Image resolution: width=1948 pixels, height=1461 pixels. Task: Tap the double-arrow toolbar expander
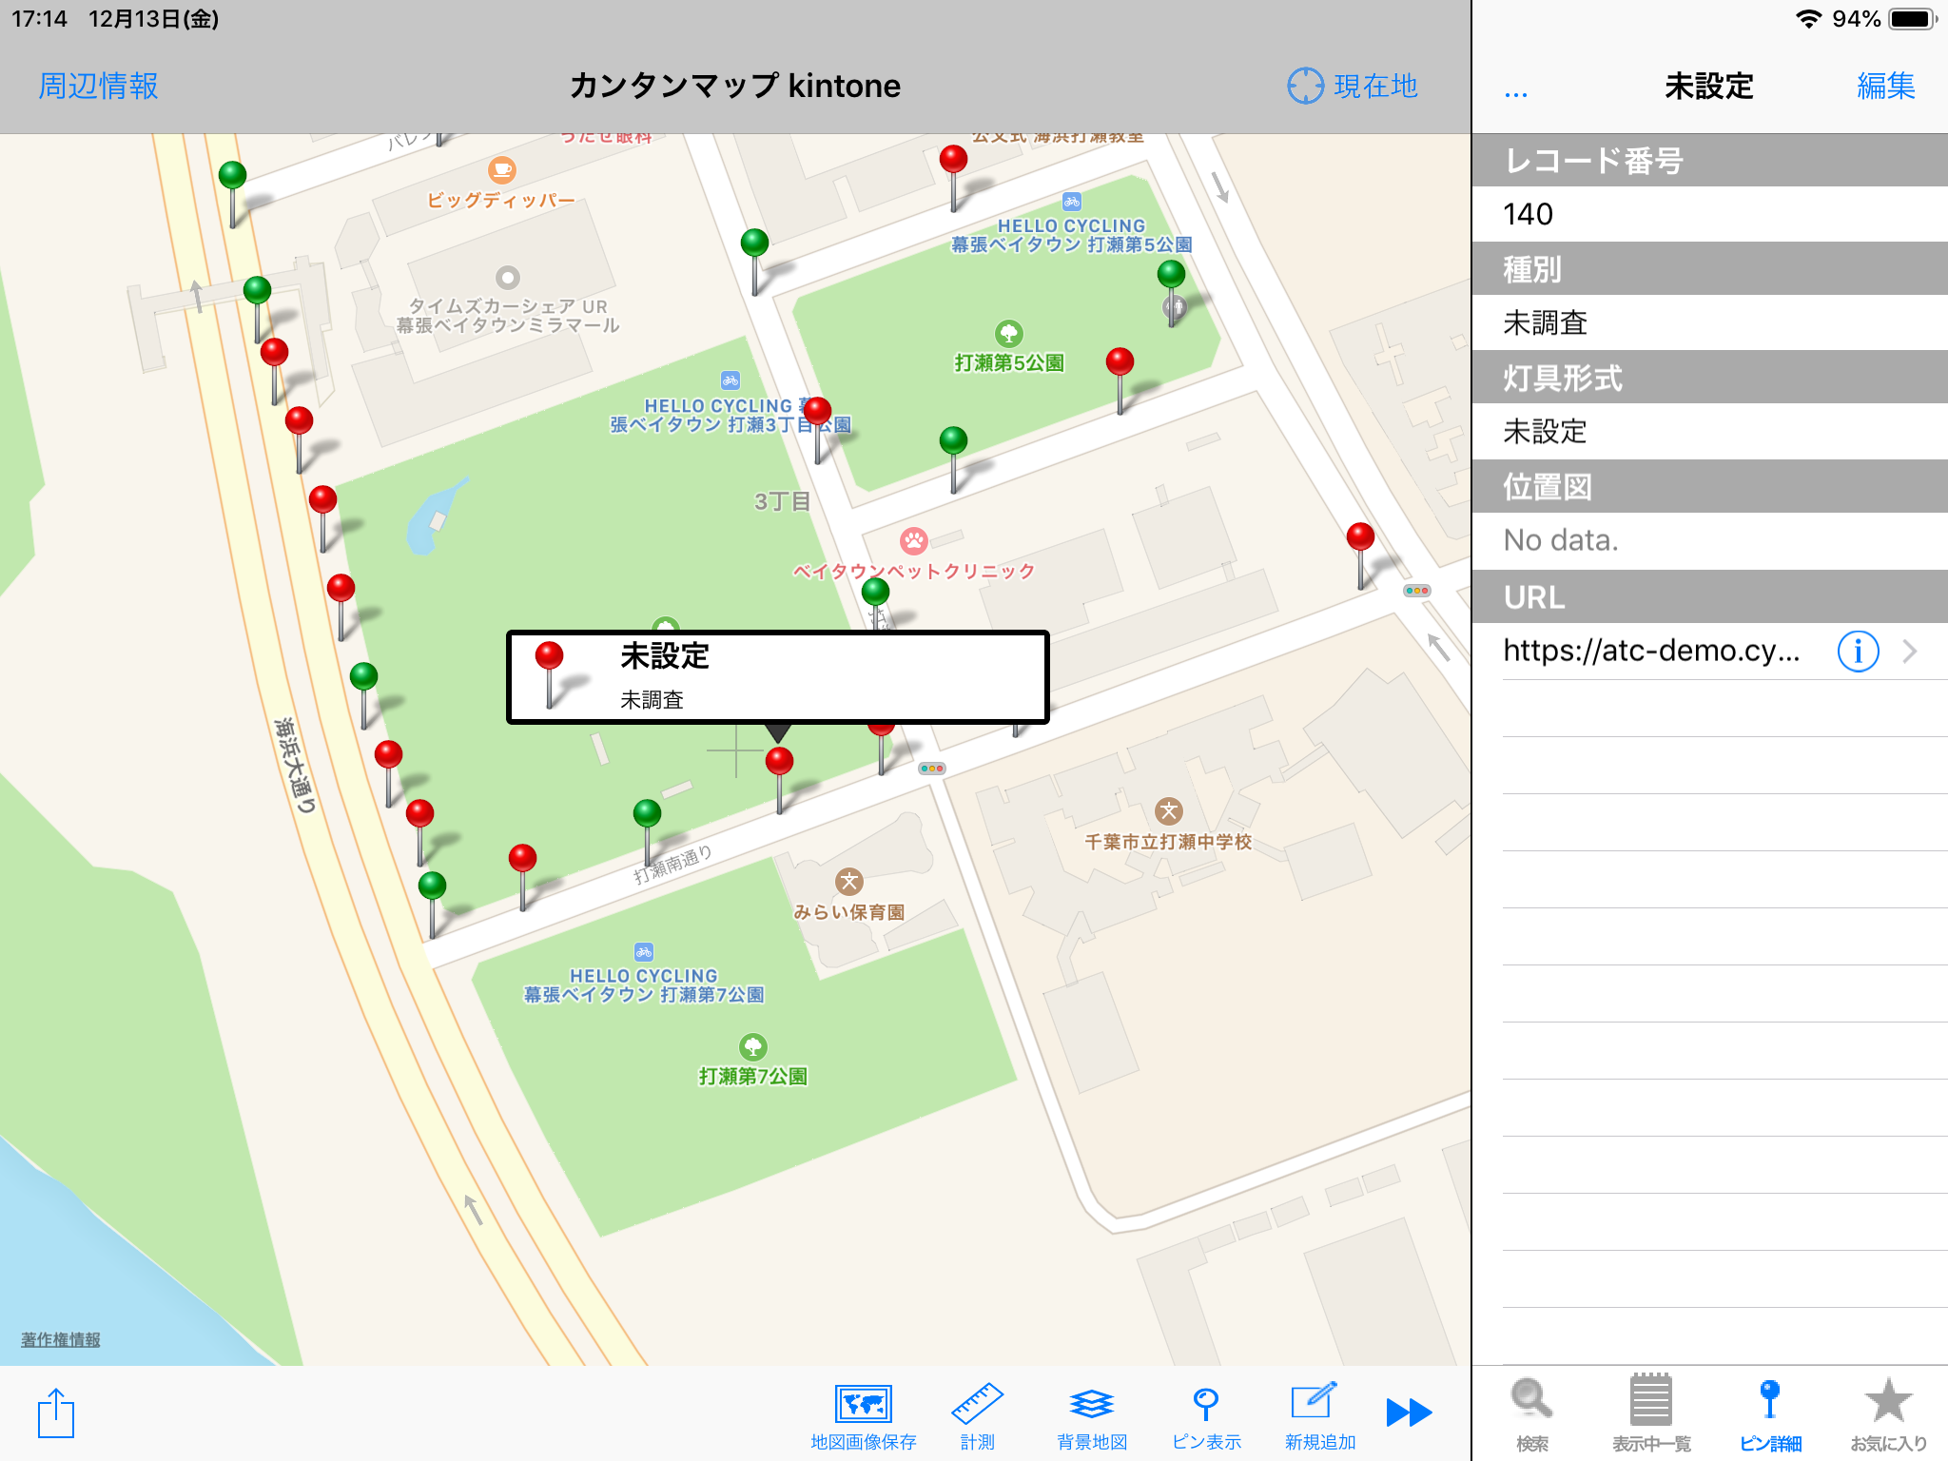1409,1412
